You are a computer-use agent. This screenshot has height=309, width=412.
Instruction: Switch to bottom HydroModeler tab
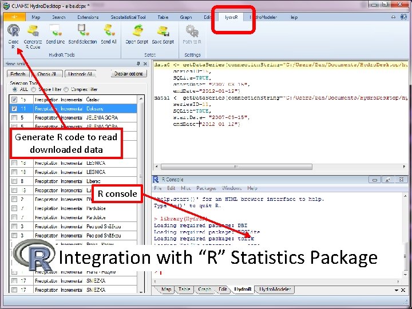(x=275, y=290)
